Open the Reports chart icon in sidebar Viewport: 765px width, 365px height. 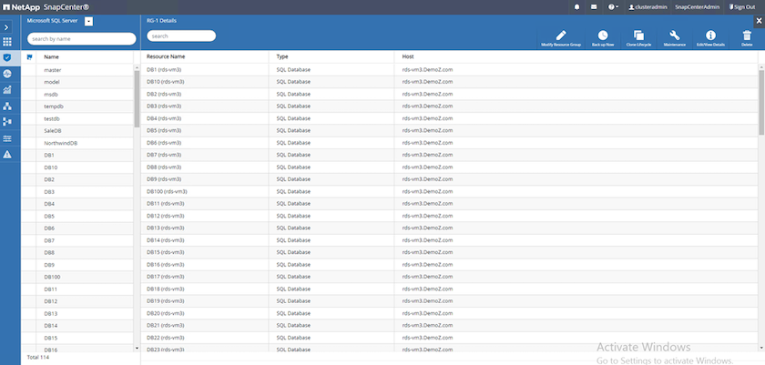pos(7,90)
